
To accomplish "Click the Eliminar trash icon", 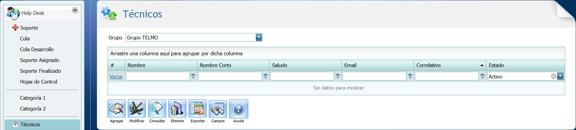I will (177, 109).
